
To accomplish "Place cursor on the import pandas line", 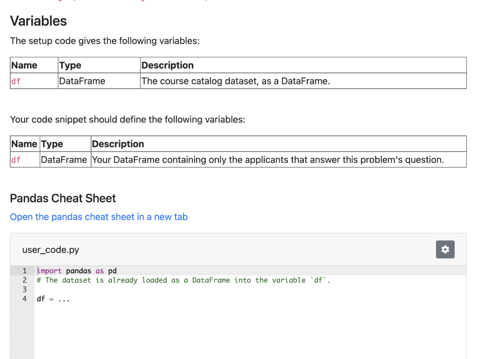I will 77,271.
